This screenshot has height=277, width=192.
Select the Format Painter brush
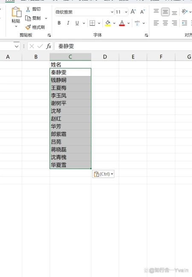[28, 27]
